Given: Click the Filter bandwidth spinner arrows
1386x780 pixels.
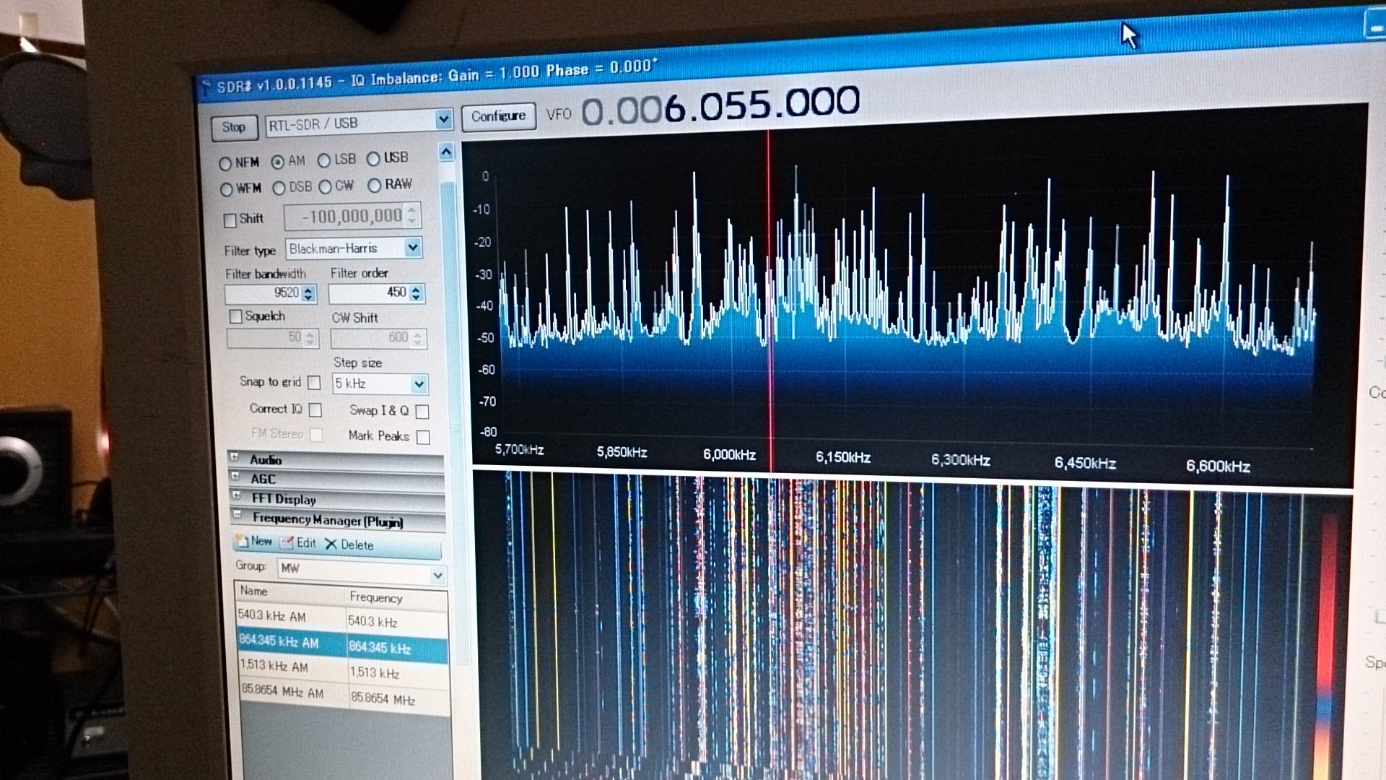Looking at the screenshot, I should 309,292.
